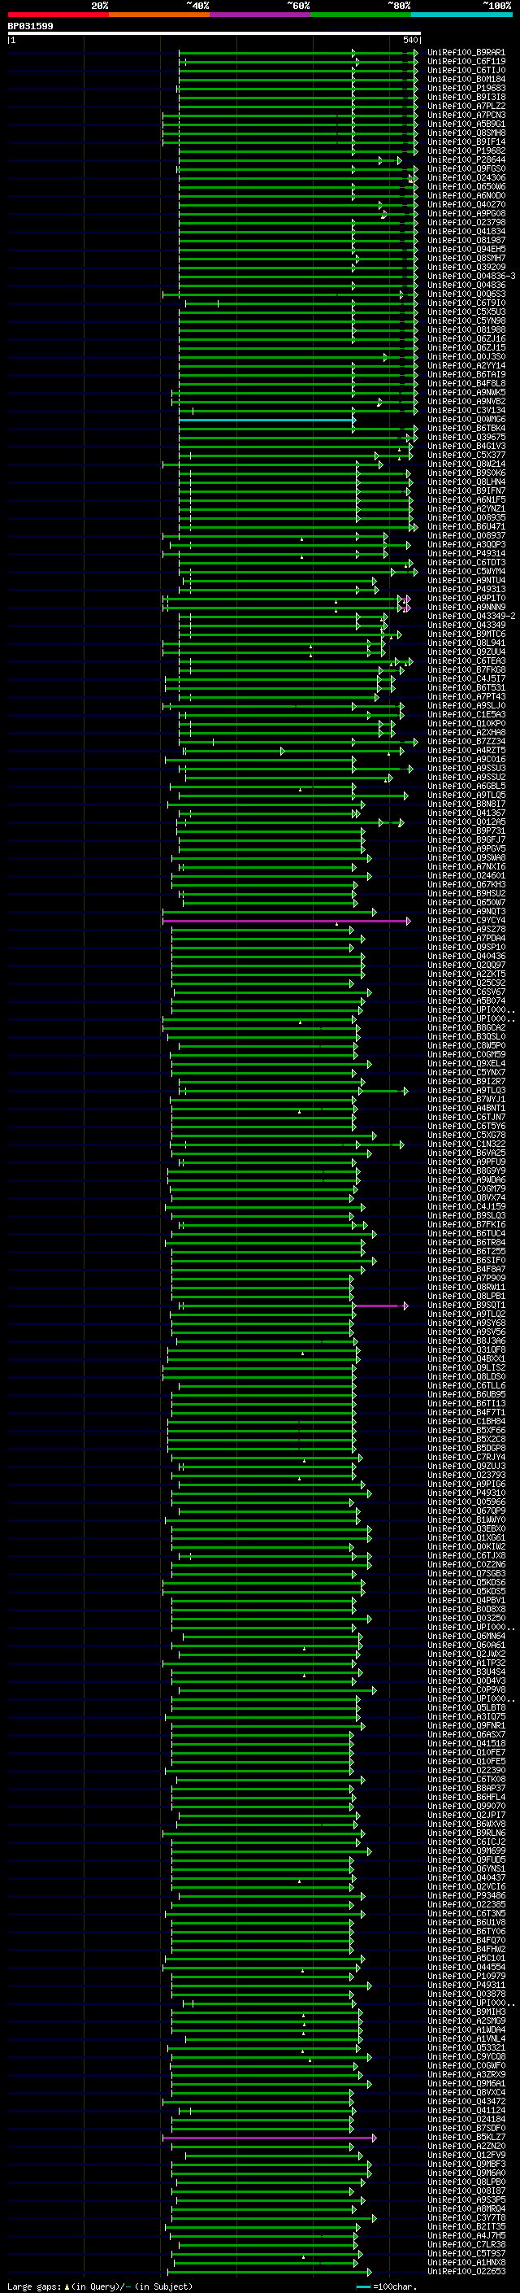The height and width of the screenshot is (2293, 520).
Task: Click the UniRef100_P19682 label
Action: click(x=466, y=151)
